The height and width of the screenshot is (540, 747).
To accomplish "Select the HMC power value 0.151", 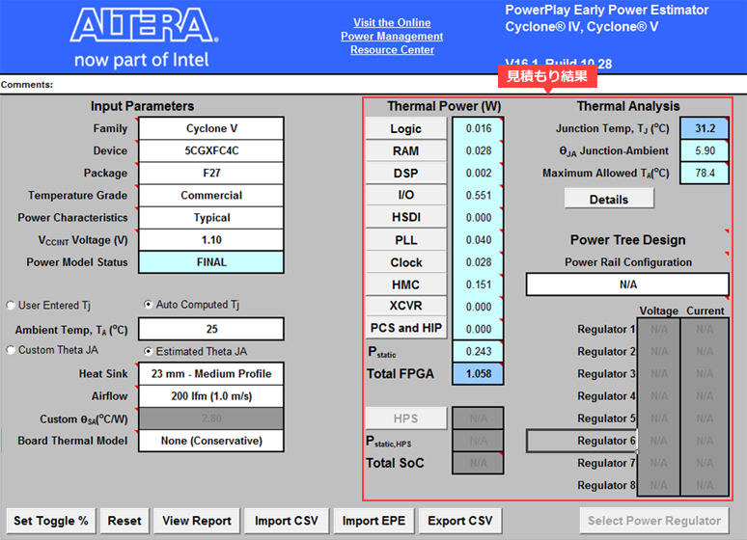I will [x=479, y=284].
